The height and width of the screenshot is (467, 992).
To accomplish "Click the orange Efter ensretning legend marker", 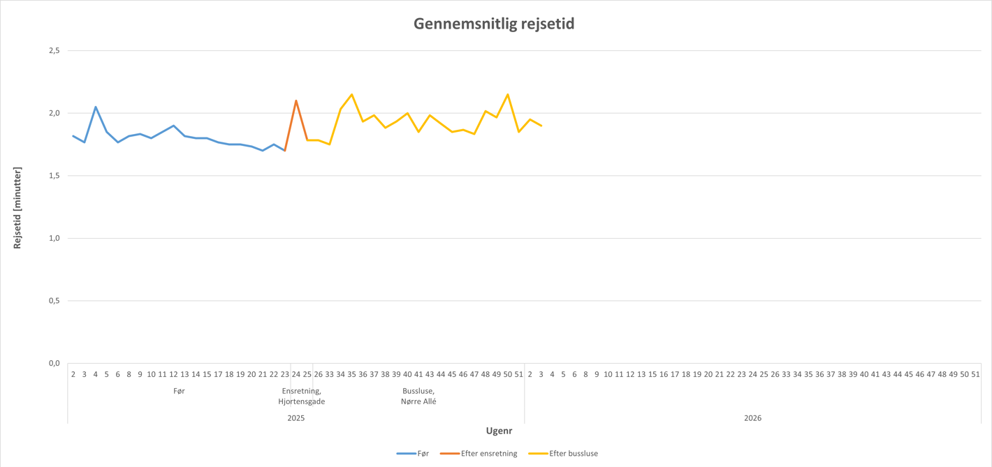I will pyautogui.click(x=449, y=454).
